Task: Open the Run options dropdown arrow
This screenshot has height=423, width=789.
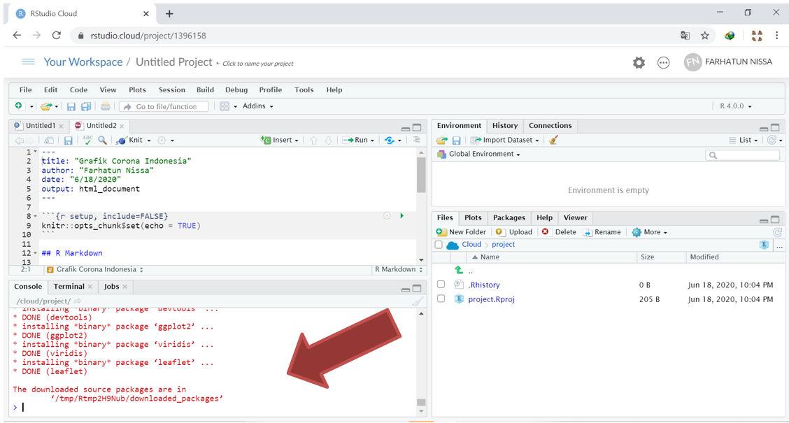Action: coord(372,141)
